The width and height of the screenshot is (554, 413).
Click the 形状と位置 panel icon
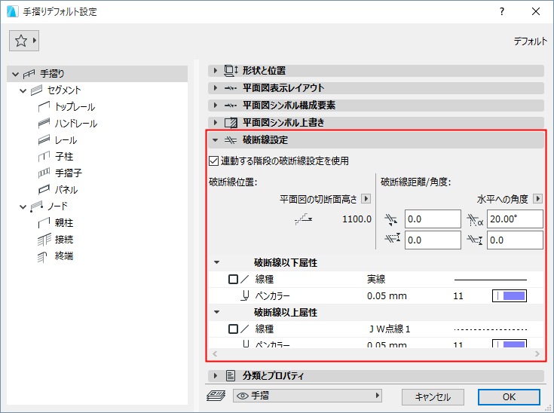point(231,71)
